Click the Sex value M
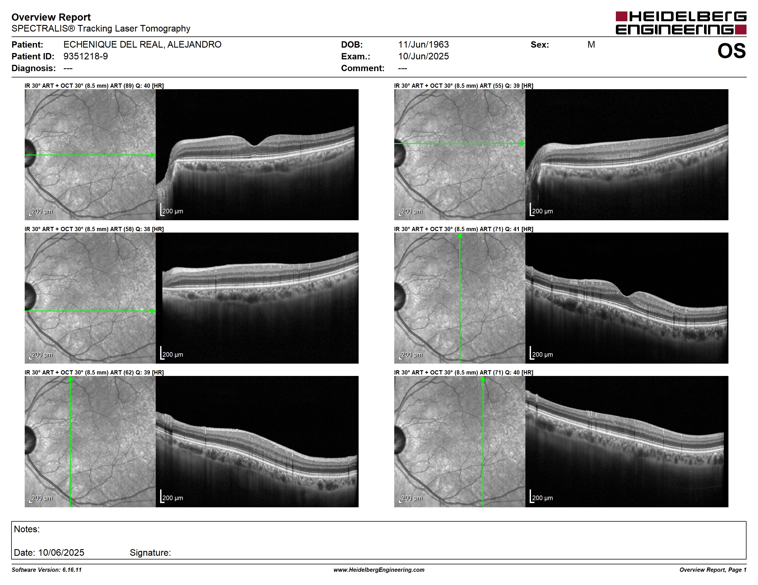This screenshot has width=758, height=585. click(591, 44)
